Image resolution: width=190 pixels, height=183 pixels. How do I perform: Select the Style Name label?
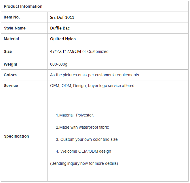pyautogui.click(x=15, y=28)
